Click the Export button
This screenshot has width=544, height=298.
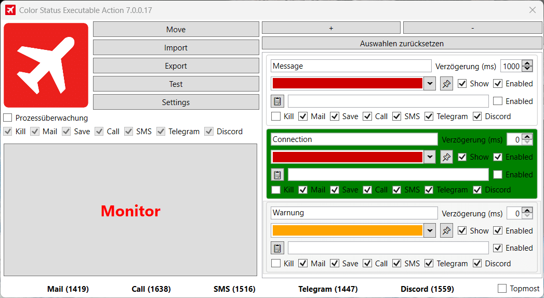tap(176, 66)
